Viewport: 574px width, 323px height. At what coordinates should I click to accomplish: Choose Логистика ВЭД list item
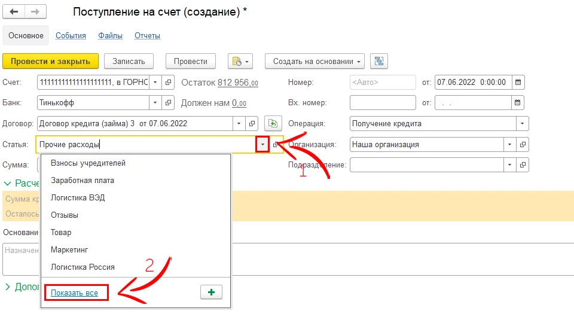(78, 197)
